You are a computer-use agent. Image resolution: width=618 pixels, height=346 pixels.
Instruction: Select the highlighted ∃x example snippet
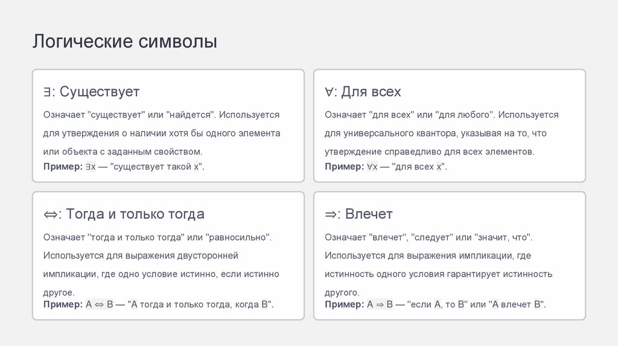(91, 166)
